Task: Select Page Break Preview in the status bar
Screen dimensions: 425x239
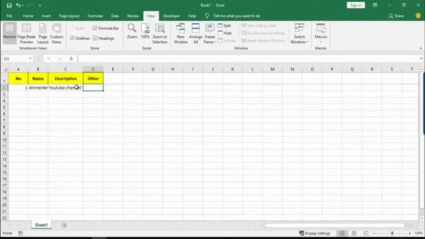Action: pos(366,233)
